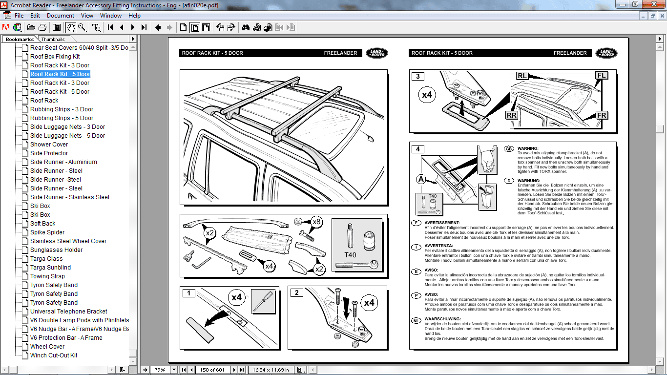Open the Window menu

111,16
